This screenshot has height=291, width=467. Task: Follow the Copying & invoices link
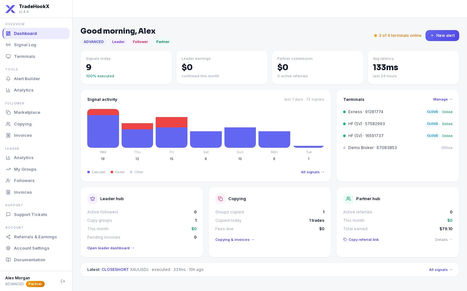click(235, 240)
